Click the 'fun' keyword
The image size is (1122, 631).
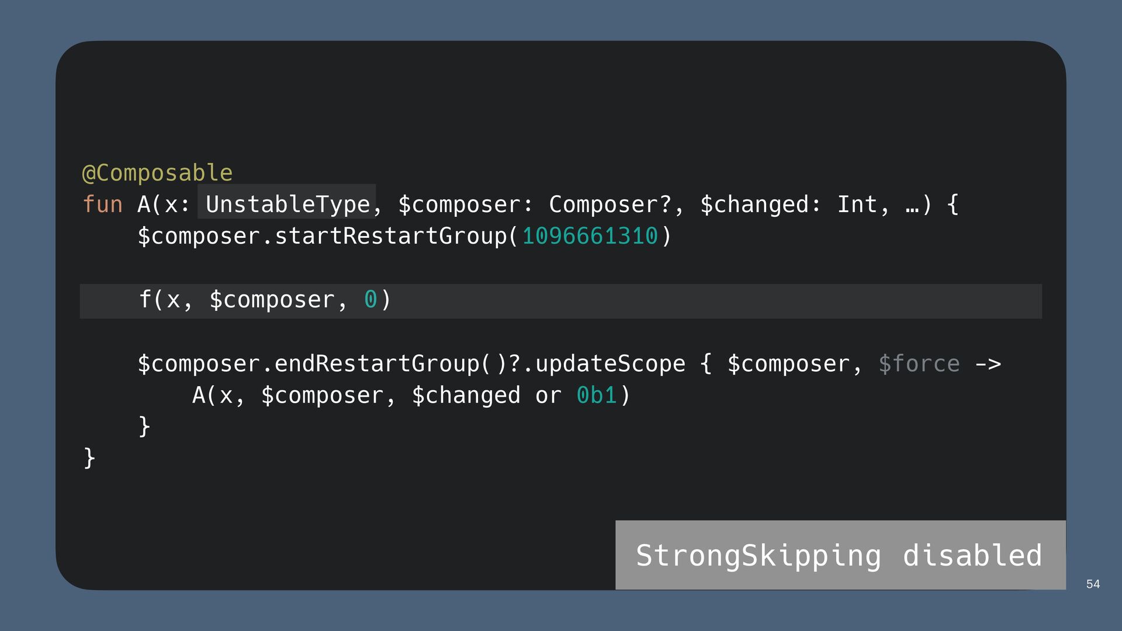coord(102,204)
